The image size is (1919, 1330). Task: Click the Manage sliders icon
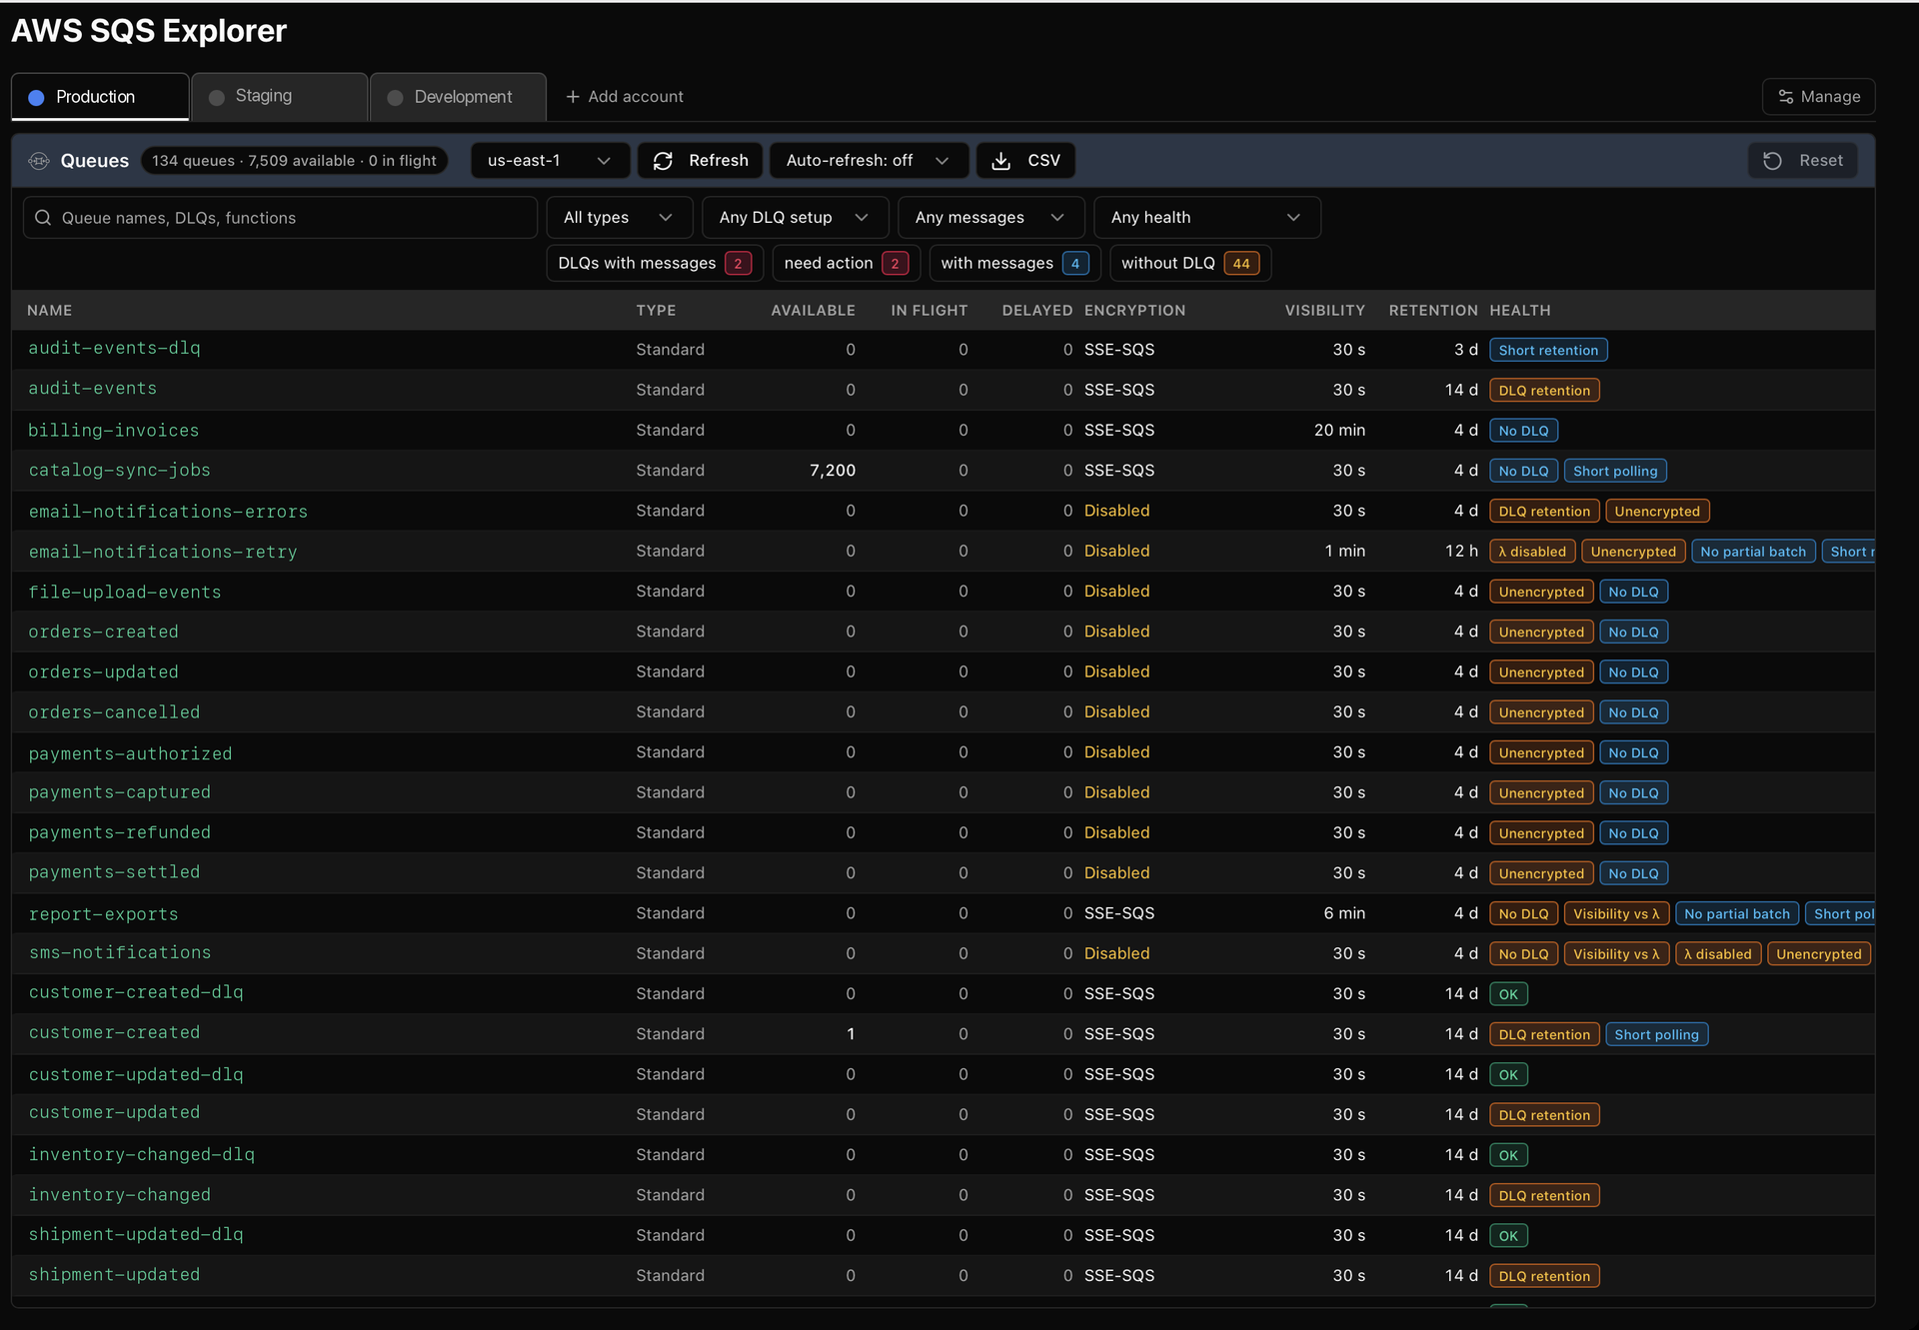[x=1786, y=97]
